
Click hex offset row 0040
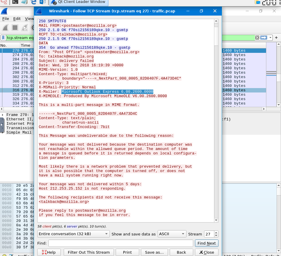click(x=7, y=203)
